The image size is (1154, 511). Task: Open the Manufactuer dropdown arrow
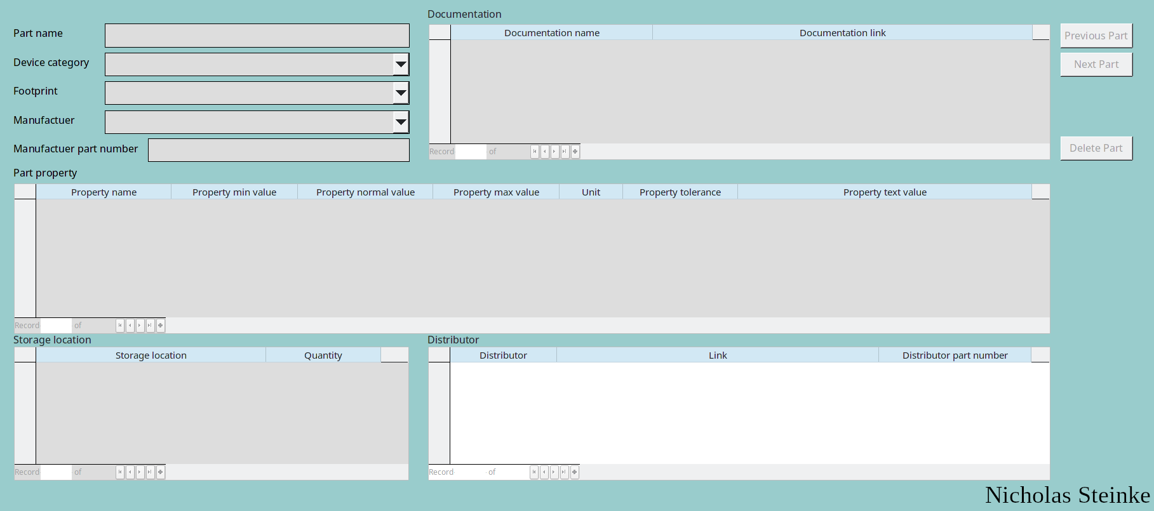[x=401, y=122]
